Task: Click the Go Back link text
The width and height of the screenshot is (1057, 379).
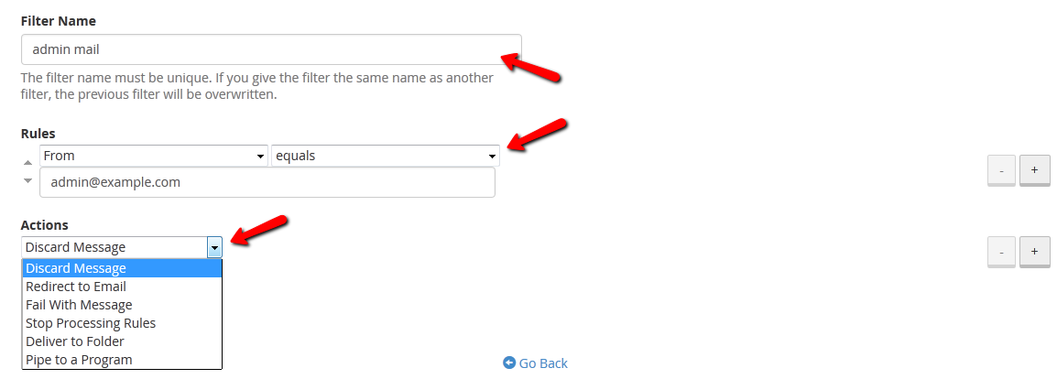Action: pos(543,363)
